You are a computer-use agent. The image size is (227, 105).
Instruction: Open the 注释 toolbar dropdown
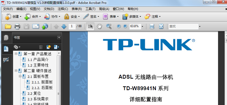point(153,17)
